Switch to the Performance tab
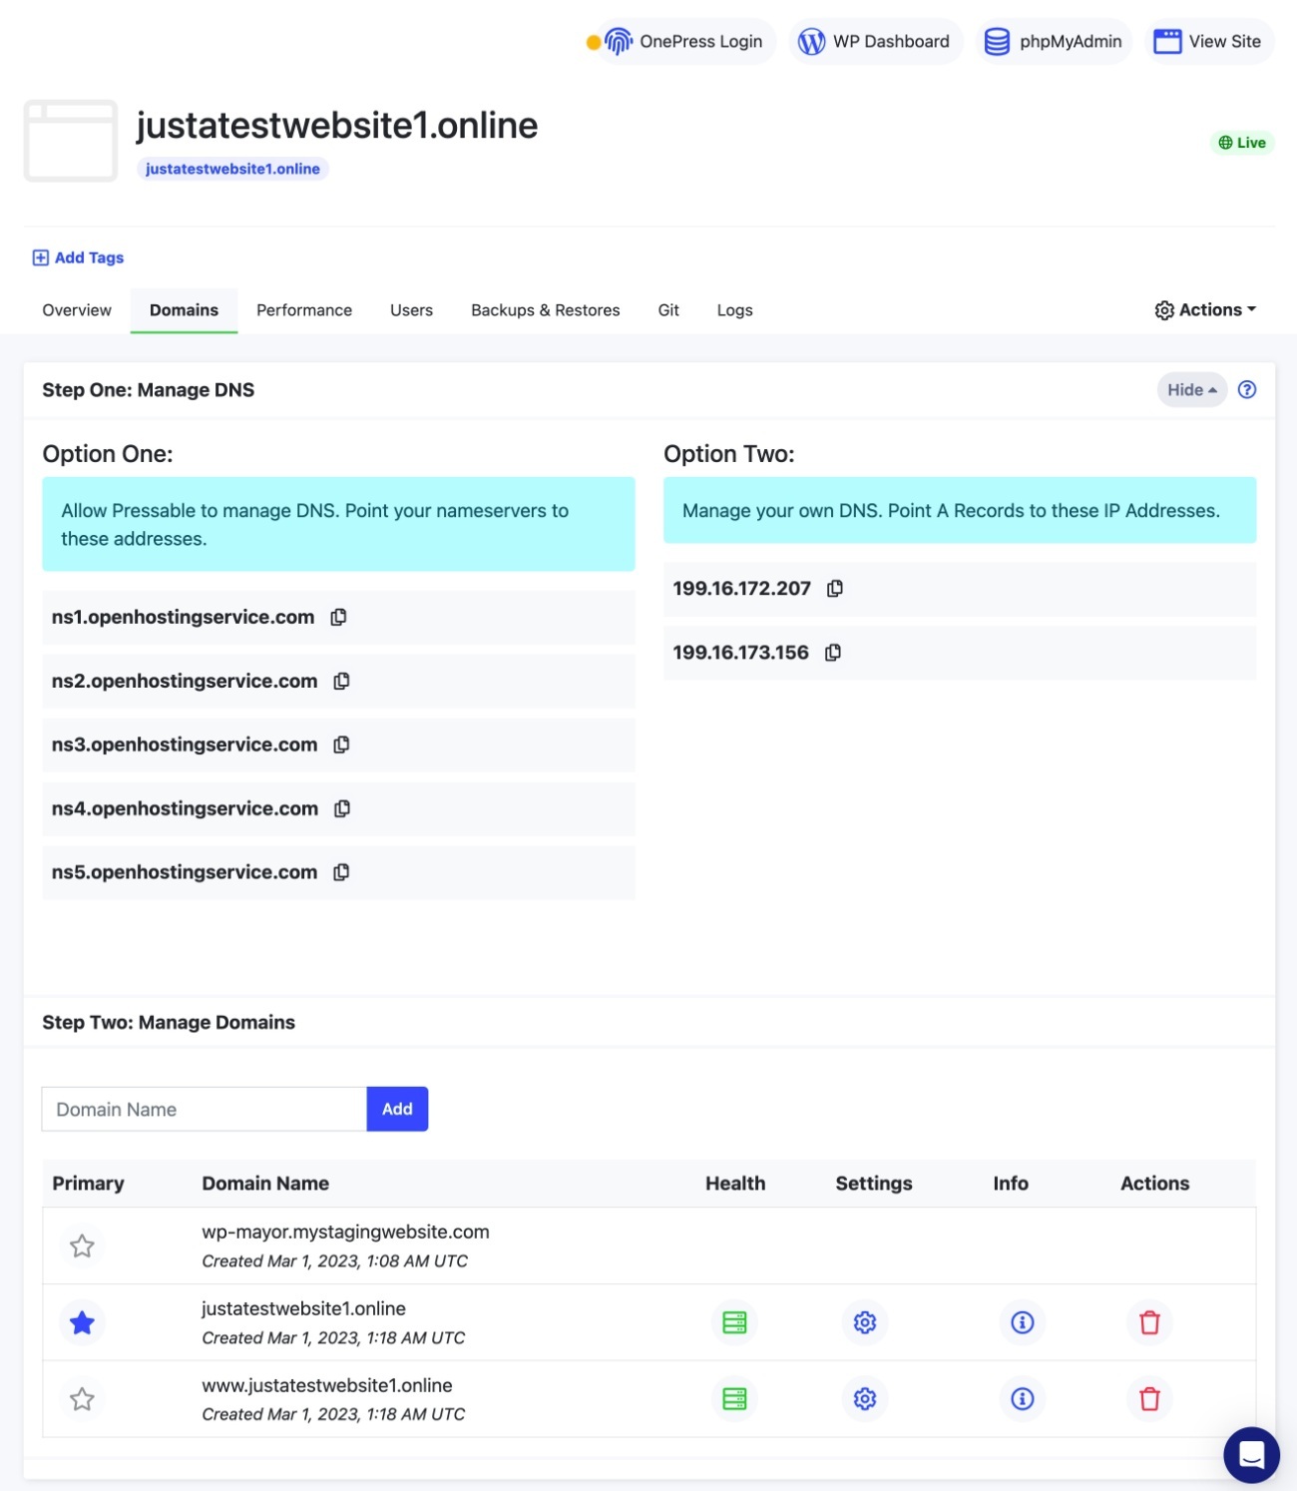 [304, 310]
